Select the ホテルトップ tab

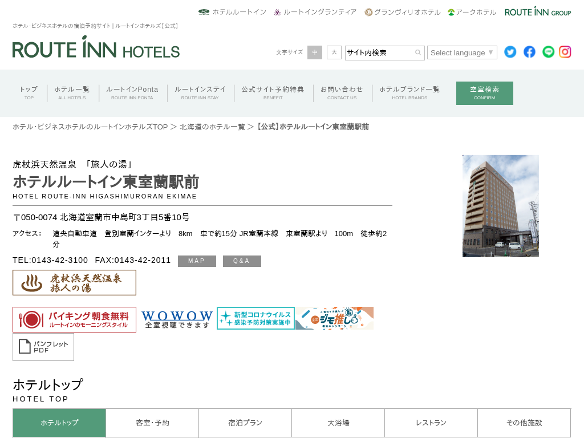click(59, 423)
